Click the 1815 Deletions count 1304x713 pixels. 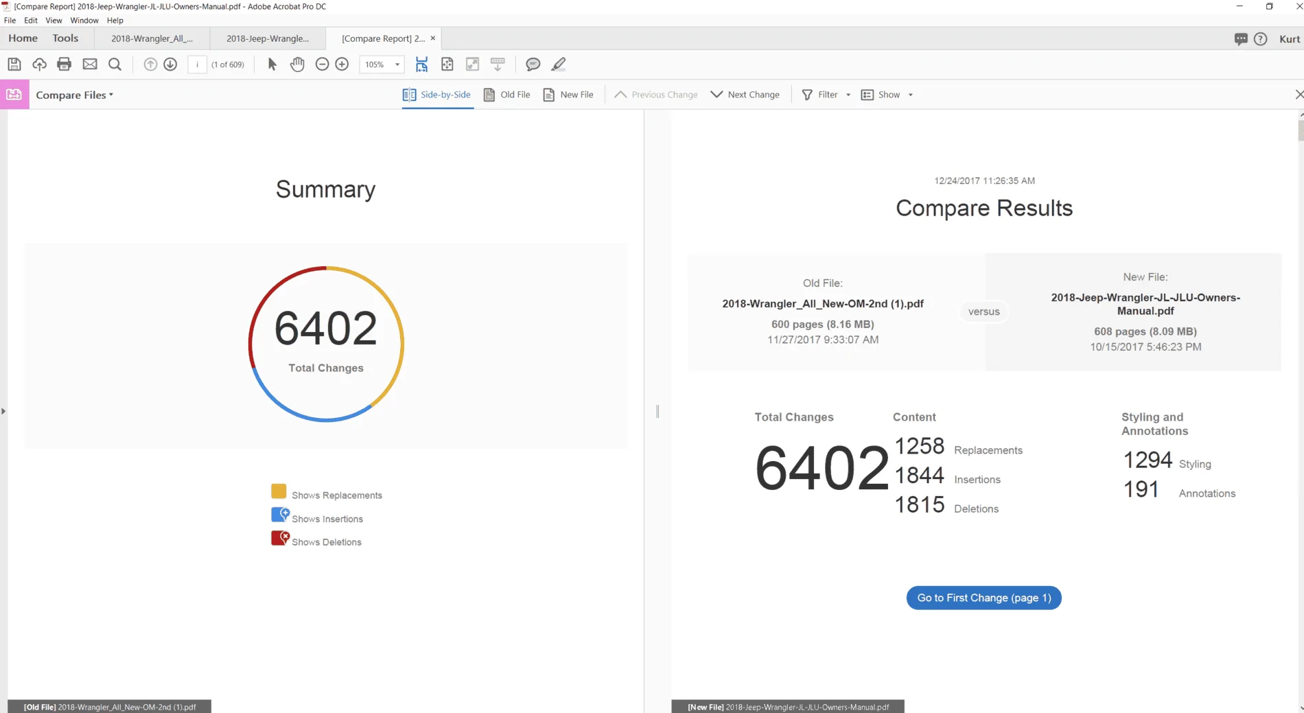[920, 505]
